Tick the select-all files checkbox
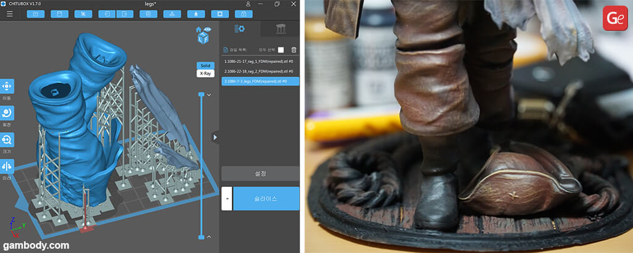The height and width of the screenshot is (253, 633). coord(281,50)
